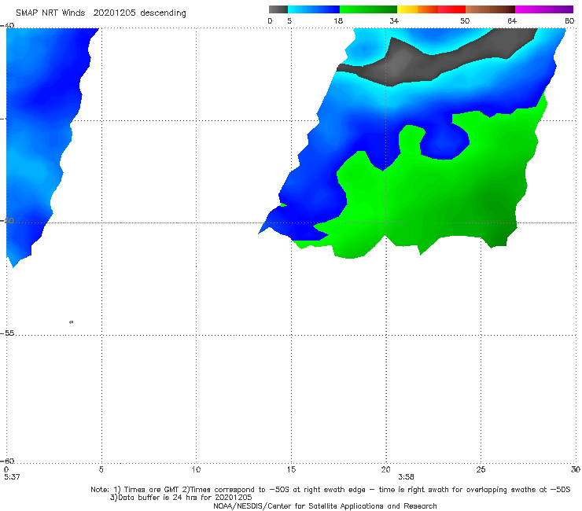Click the longitude label "10"
The height and width of the screenshot is (511, 582).
click(196, 469)
